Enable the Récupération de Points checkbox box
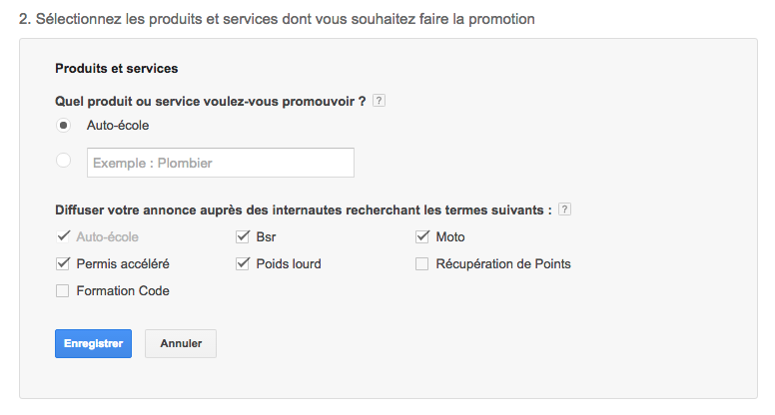This screenshot has height=415, width=775. (421, 264)
